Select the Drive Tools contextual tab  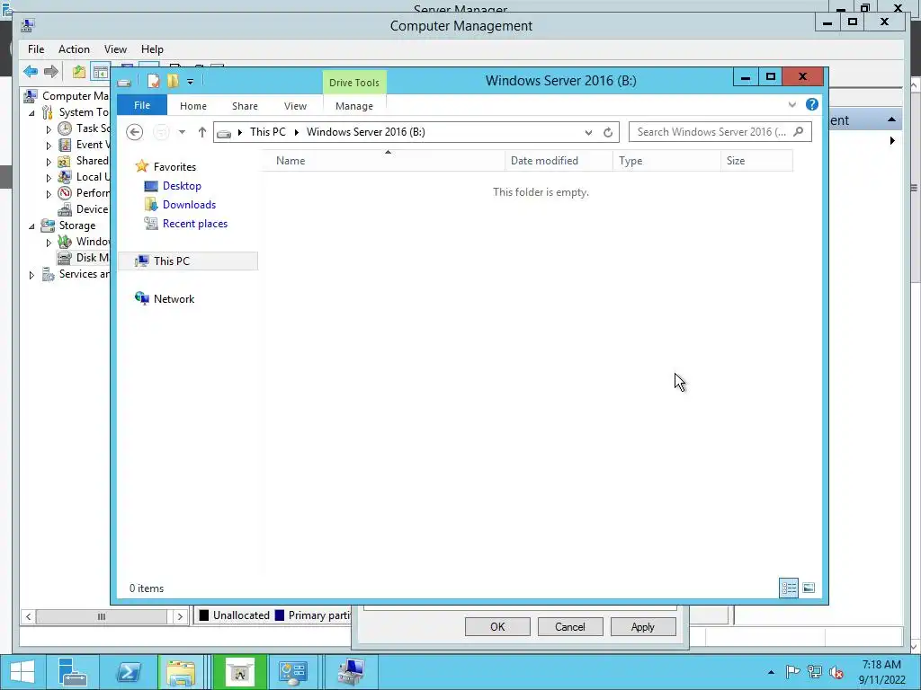[354, 83]
